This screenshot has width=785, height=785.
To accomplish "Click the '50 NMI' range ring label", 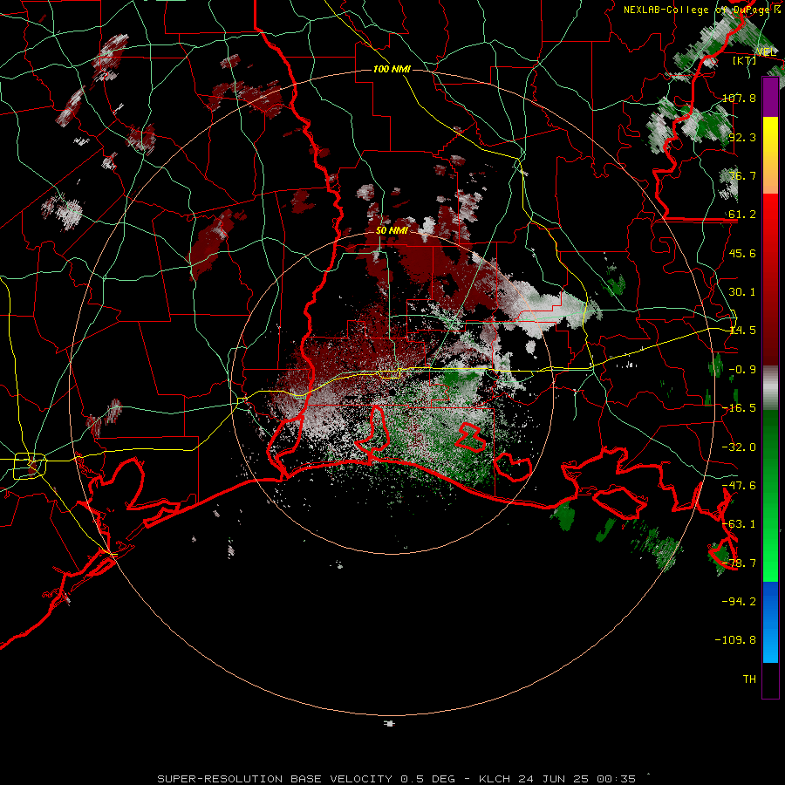I will point(392,230).
